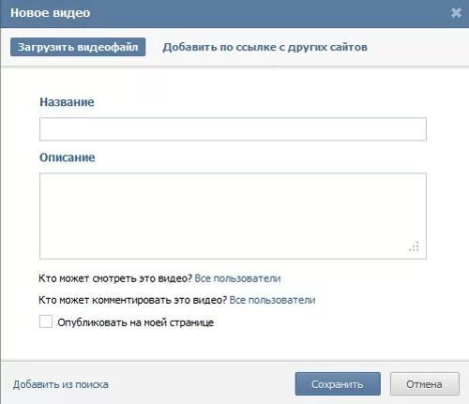The width and height of the screenshot is (469, 404).
Task: Open Все пользователи dropdown for viewing privacy
Action: point(237,278)
